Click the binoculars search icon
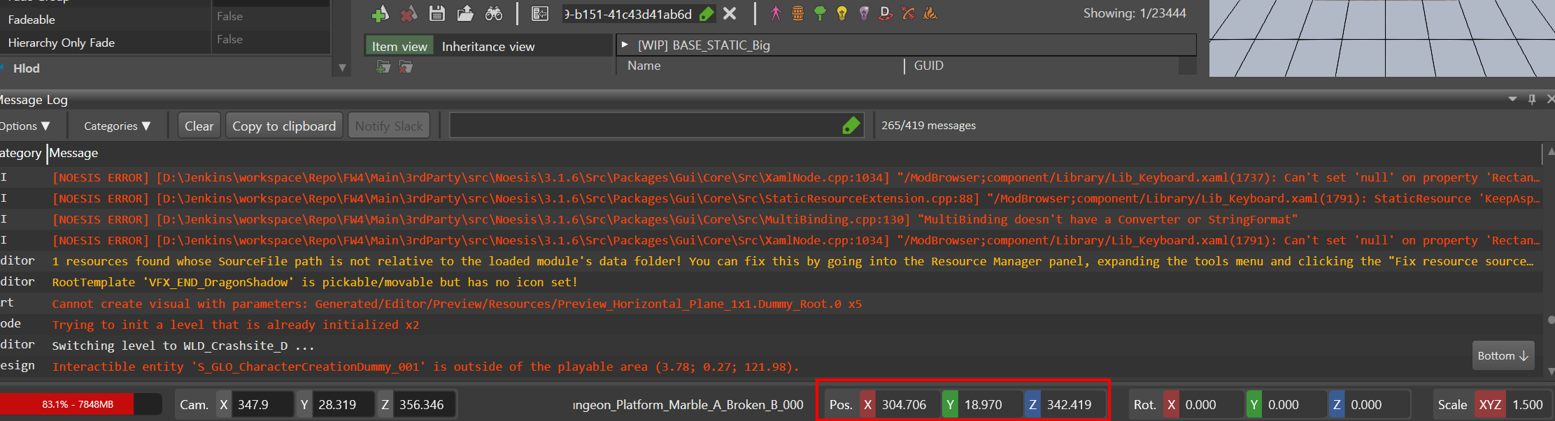 494,13
